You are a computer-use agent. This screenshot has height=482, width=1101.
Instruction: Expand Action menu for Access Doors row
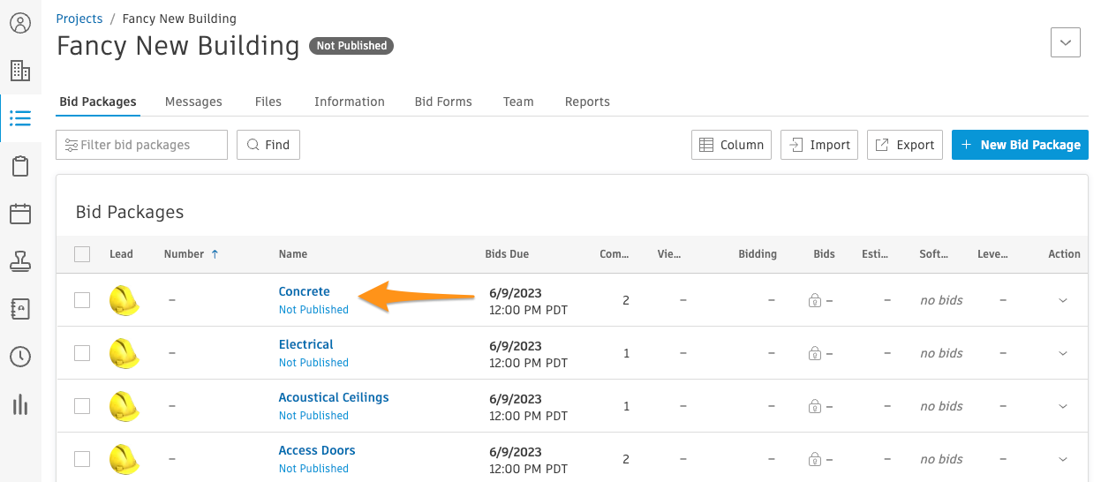[1063, 459]
